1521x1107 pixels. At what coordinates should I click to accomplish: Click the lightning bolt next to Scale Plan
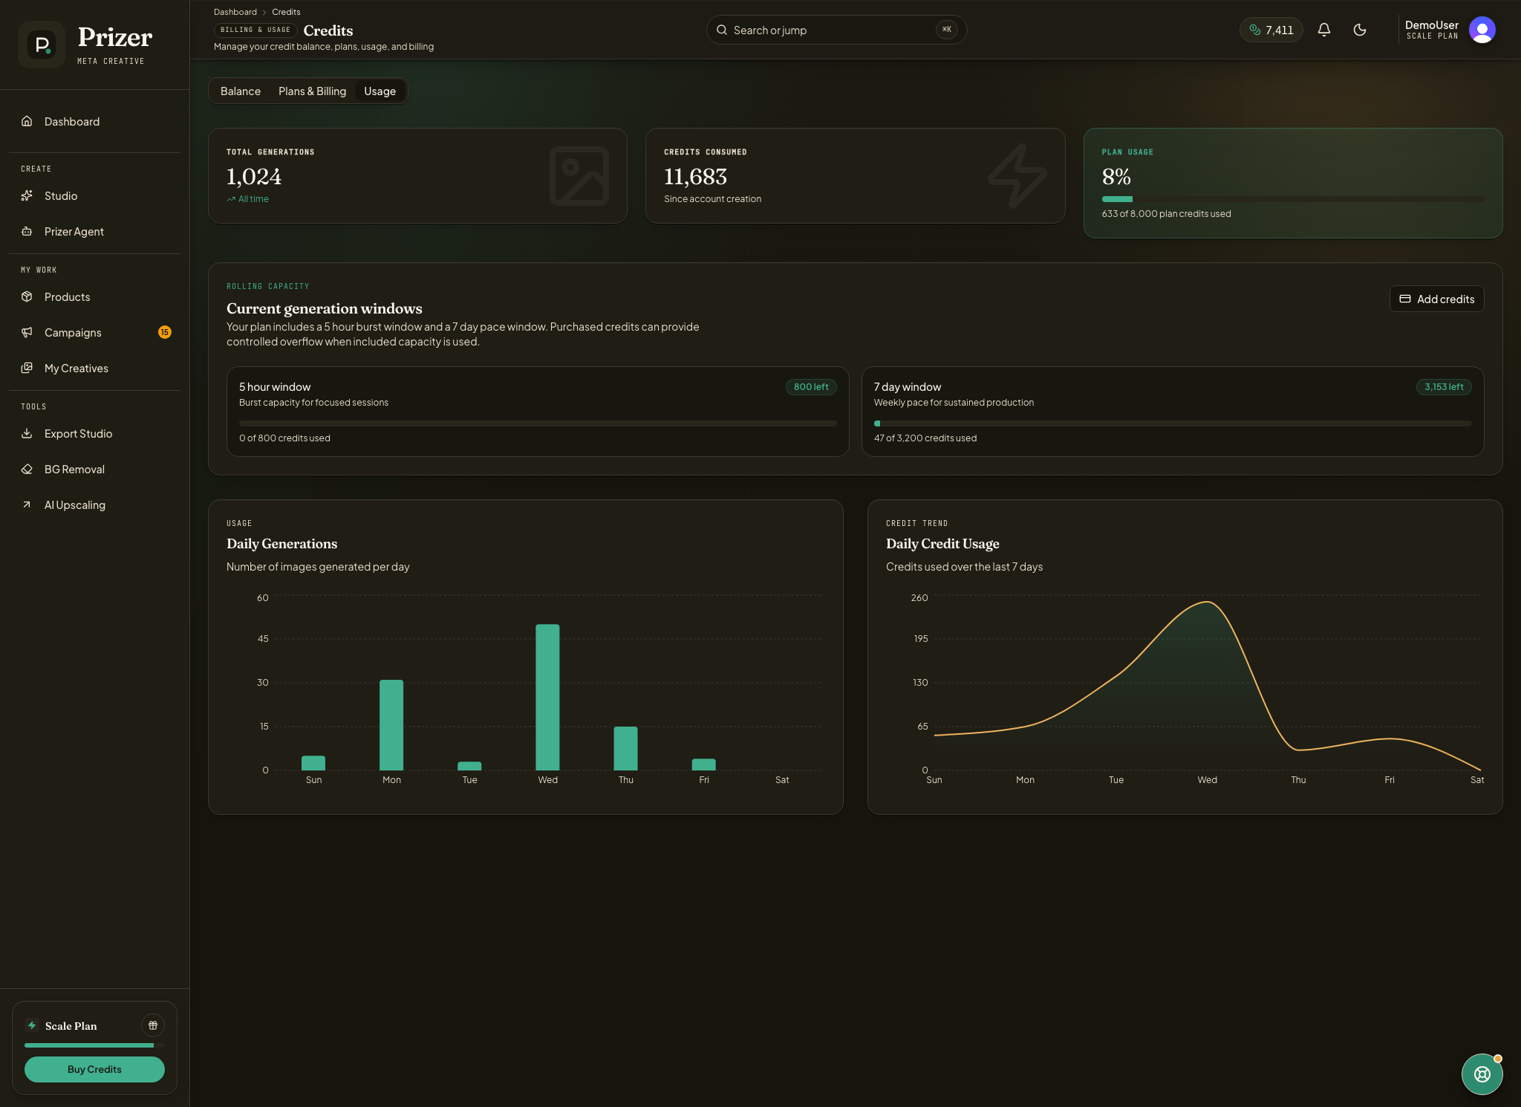point(32,1025)
